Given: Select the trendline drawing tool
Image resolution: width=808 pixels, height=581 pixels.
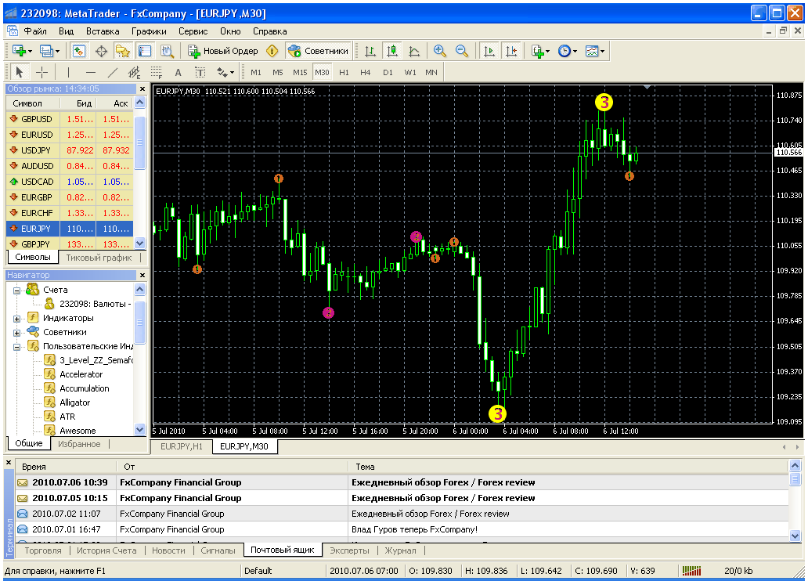Looking at the screenshot, I should [x=112, y=72].
